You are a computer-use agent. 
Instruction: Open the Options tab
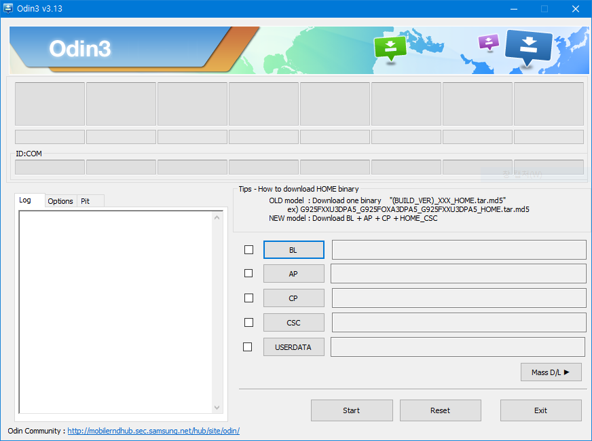coord(60,201)
